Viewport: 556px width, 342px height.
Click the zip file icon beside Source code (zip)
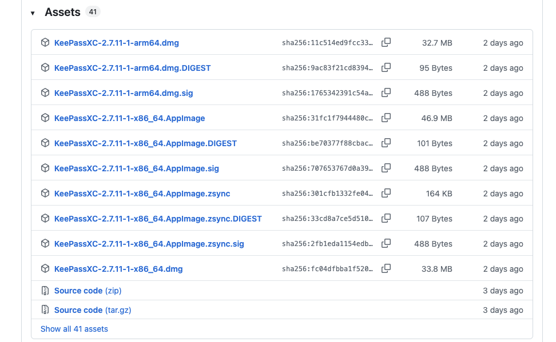(x=45, y=291)
